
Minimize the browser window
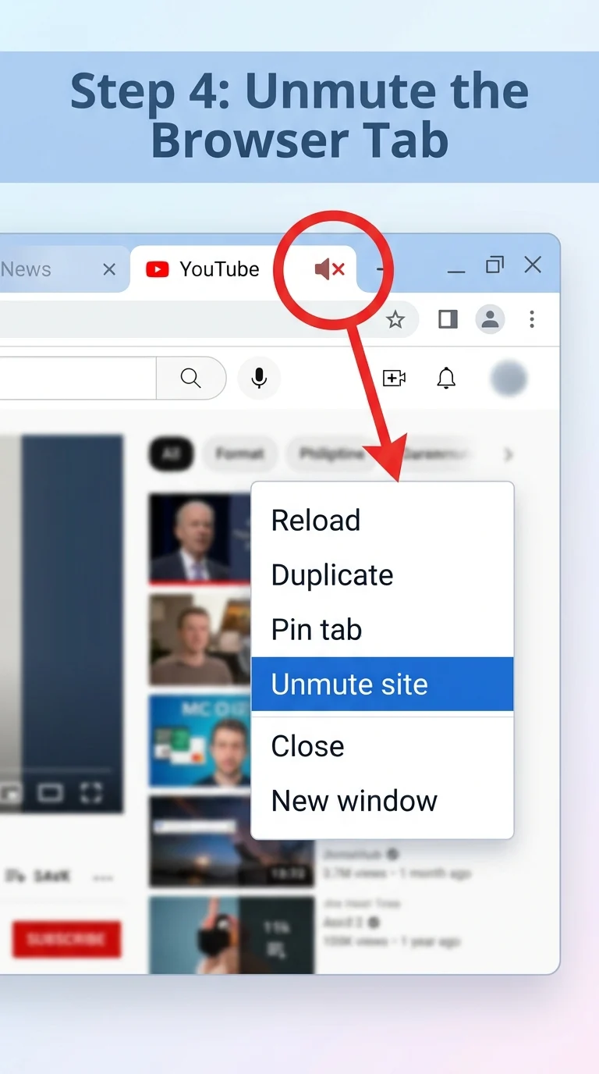click(x=456, y=271)
